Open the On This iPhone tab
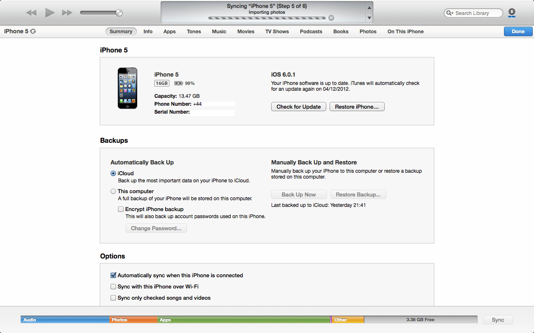Screen dimensions: 534x333 point(406,32)
